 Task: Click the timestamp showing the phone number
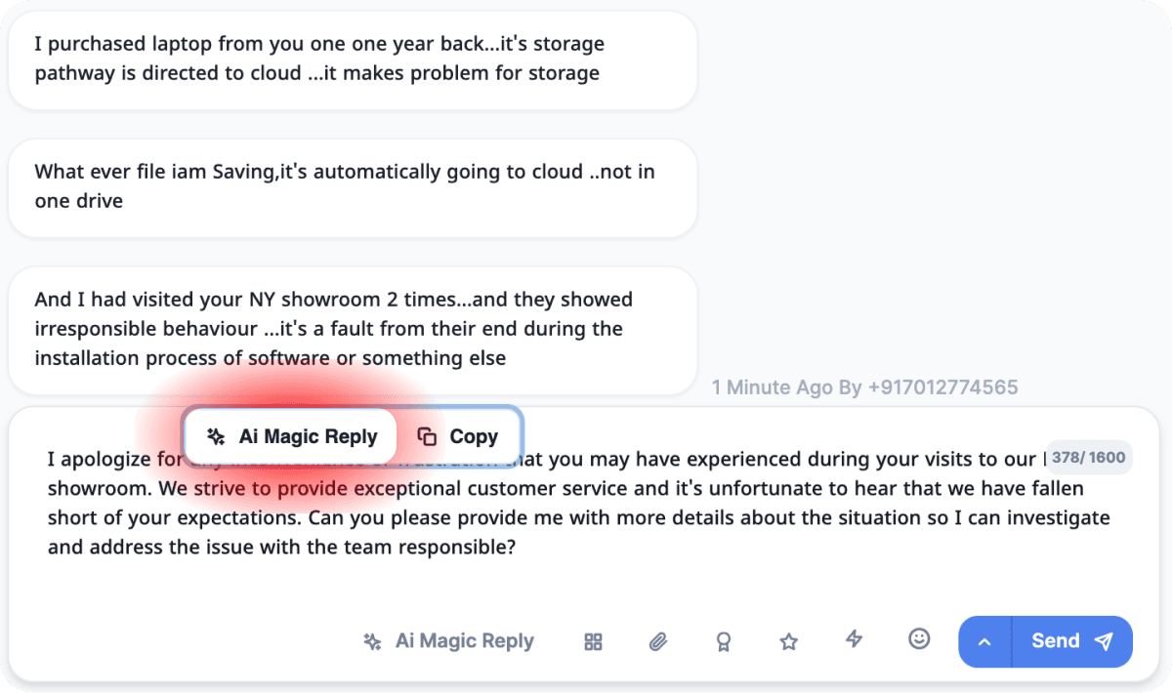pos(864,387)
